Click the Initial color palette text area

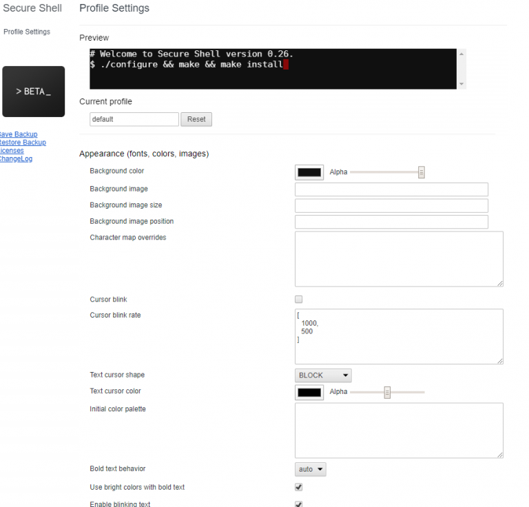point(399,431)
